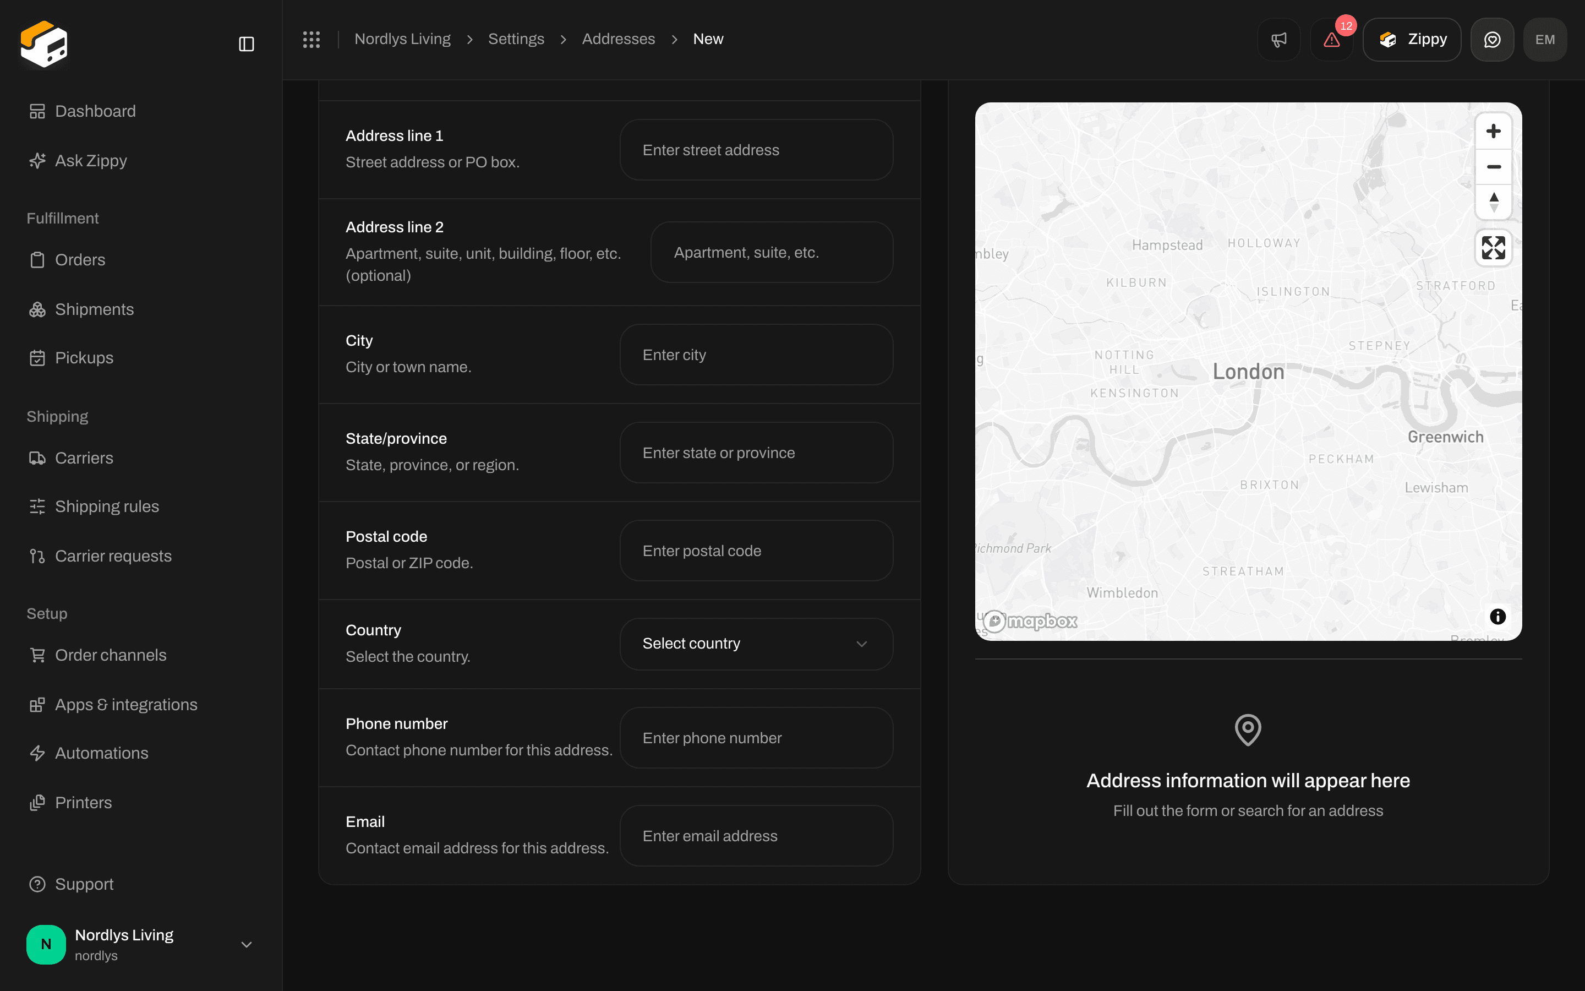Image resolution: width=1585 pixels, height=991 pixels.
Task: Focus the Enter city field
Action: [x=756, y=355]
